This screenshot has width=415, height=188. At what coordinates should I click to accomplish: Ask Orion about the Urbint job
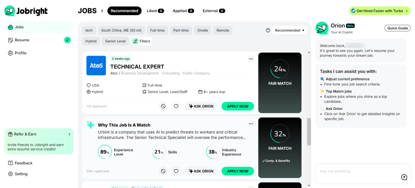[x=201, y=171]
